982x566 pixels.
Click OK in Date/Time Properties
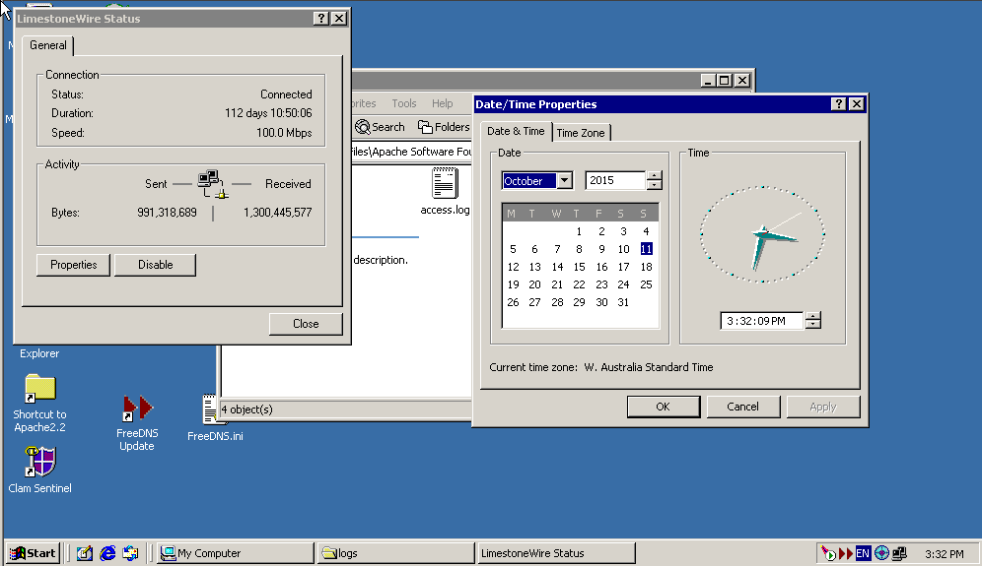pyautogui.click(x=664, y=407)
